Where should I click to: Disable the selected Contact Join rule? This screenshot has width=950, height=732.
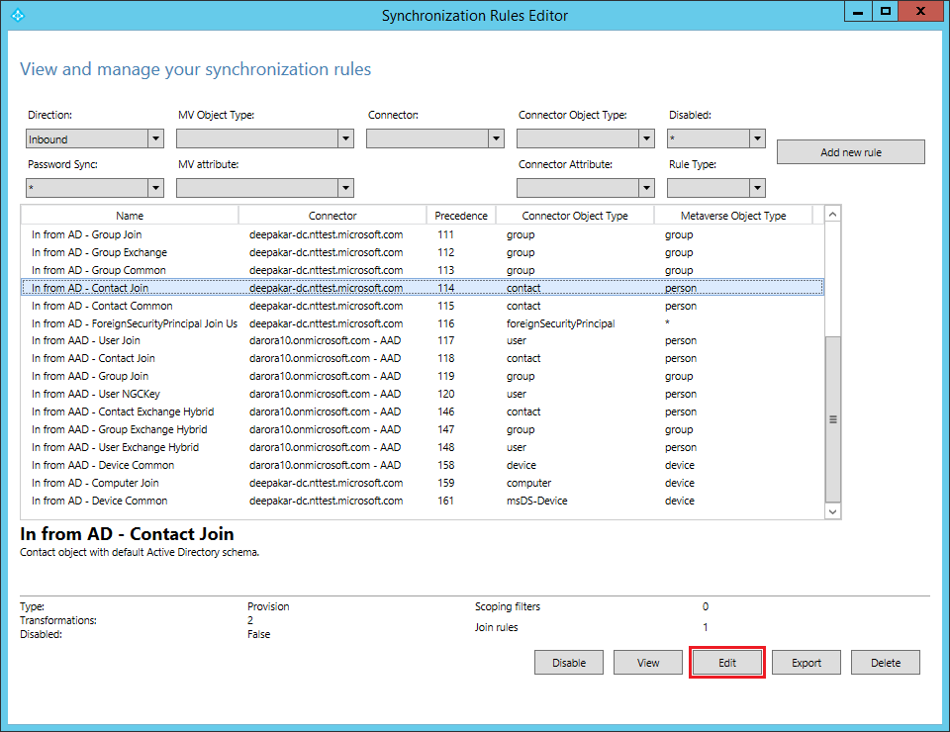(x=568, y=662)
